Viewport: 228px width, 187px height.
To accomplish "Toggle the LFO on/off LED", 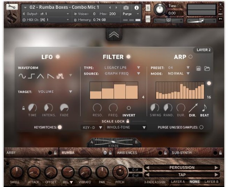I will click(x=58, y=57).
